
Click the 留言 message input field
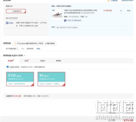click(91, 28)
